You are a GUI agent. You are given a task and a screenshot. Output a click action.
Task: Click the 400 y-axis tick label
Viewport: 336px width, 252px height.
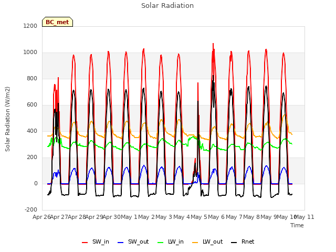(x=32, y=131)
